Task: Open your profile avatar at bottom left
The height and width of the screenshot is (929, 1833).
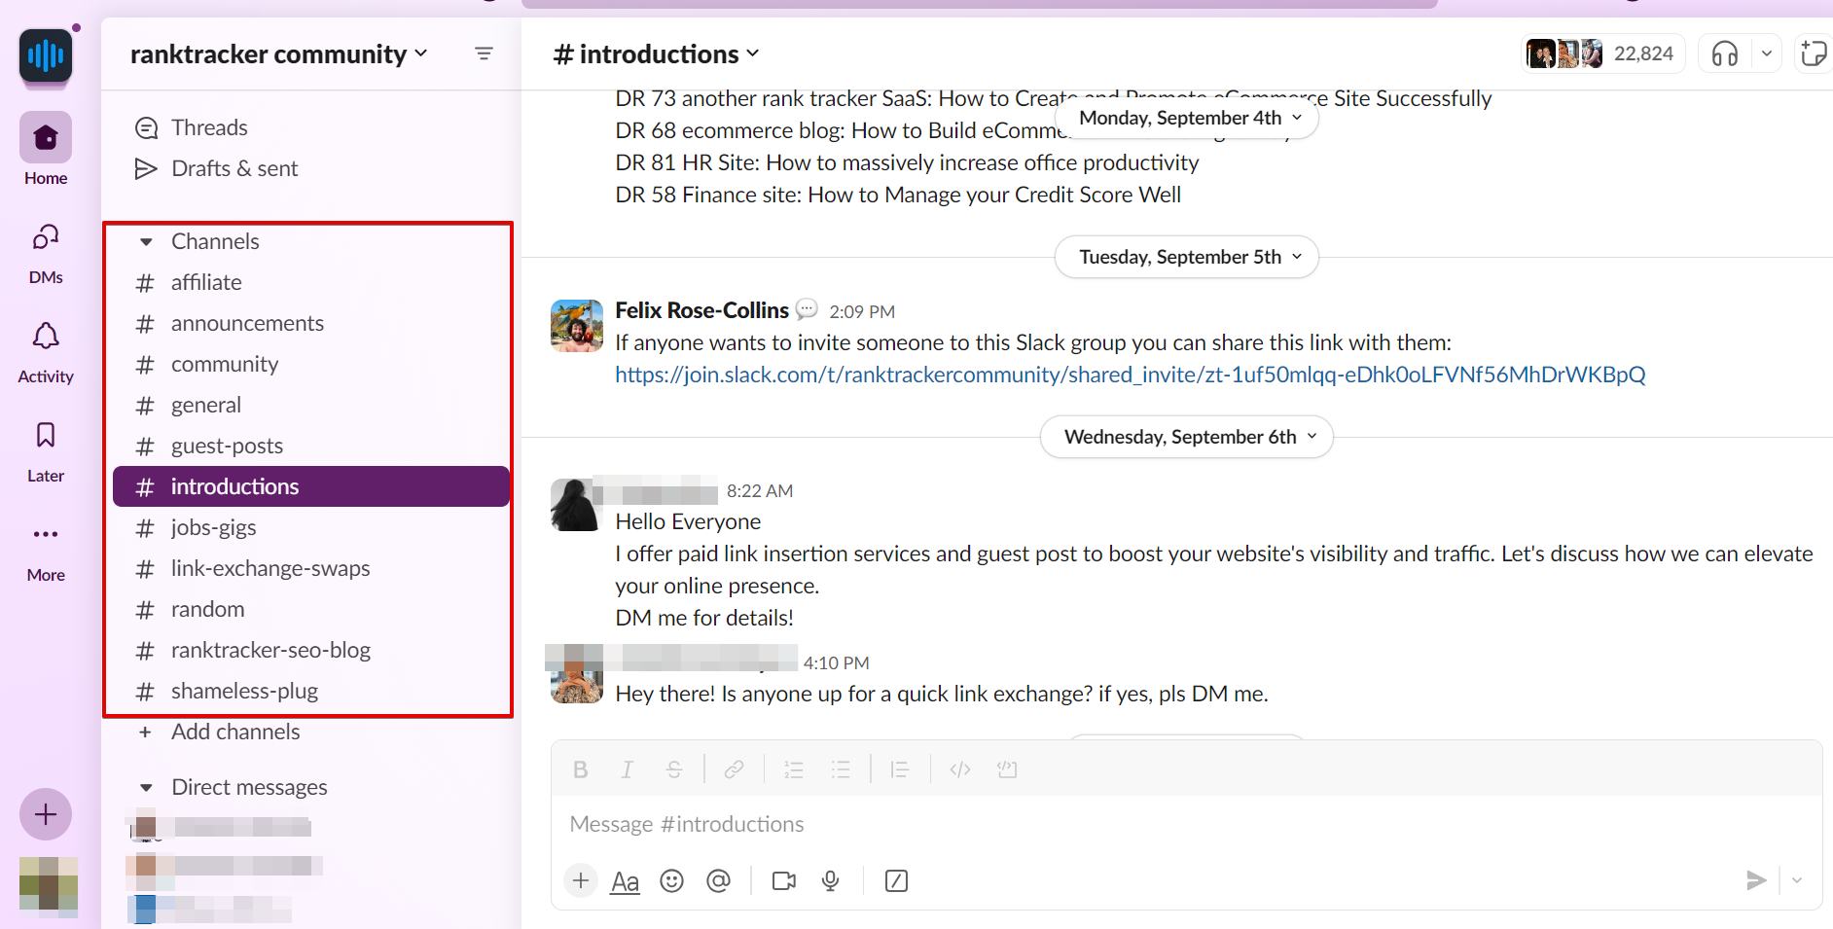Action: click(x=48, y=886)
